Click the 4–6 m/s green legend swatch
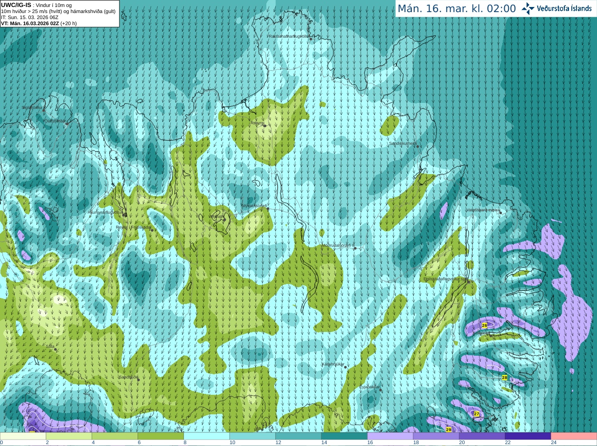The height and width of the screenshot is (446, 597). pyautogui.click(x=115, y=436)
